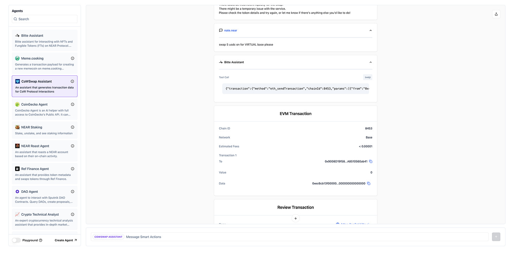Click the CoWSwap Assistant avatar icon
The image size is (512, 258).
(18, 81)
